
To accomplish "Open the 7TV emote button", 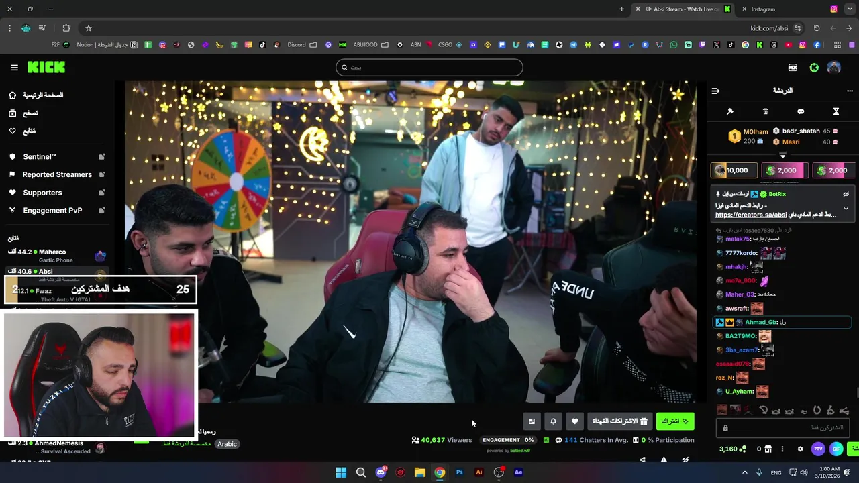I will tap(818, 449).
